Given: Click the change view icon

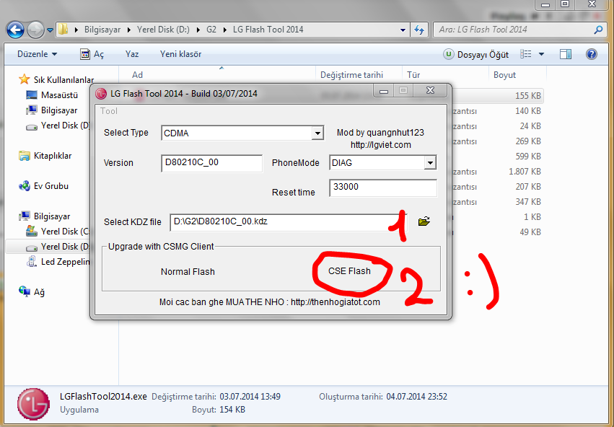Looking at the screenshot, I should (x=525, y=54).
